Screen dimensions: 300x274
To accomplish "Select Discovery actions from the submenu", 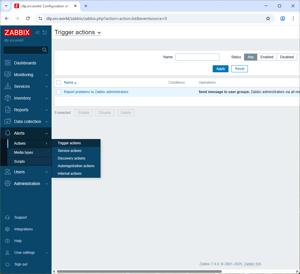I will [71, 158].
